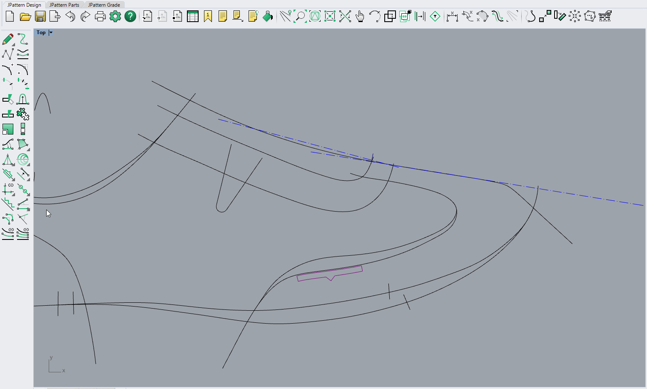Click the paint bucket icon
This screenshot has height=389, width=647.
pyautogui.click(x=268, y=17)
